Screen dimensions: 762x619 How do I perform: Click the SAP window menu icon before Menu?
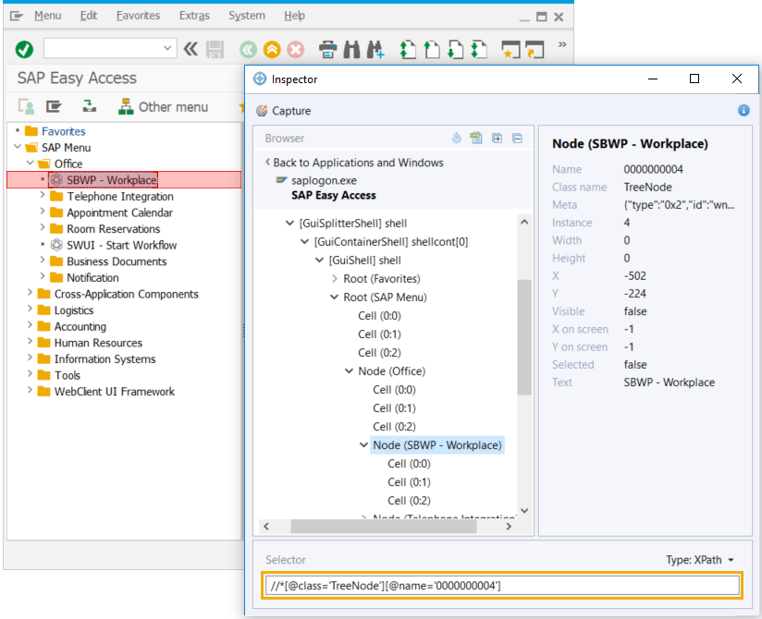[17, 16]
